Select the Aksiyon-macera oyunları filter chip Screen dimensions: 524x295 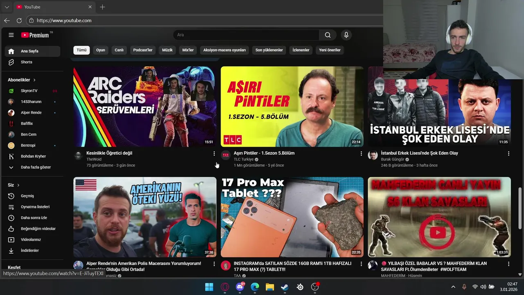pyautogui.click(x=224, y=50)
